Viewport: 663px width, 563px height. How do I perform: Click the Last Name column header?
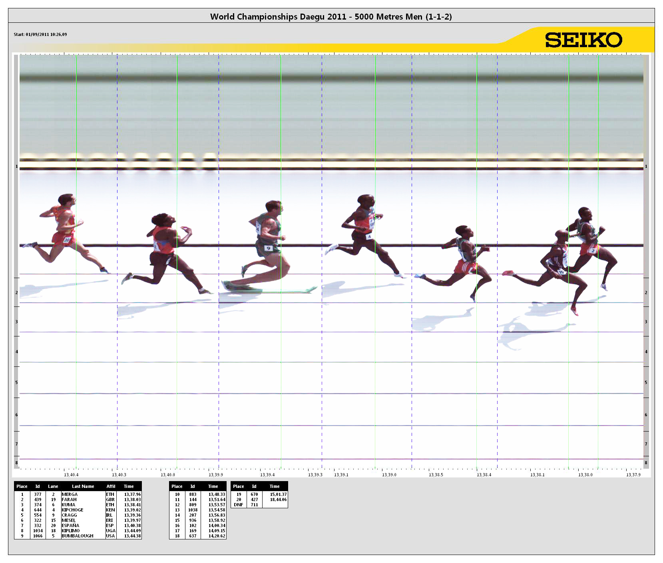pyautogui.click(x=83, y=486)
